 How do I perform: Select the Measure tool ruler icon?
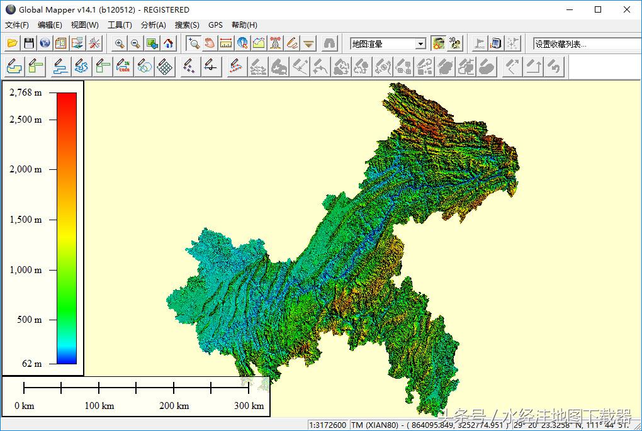point(226,43)
